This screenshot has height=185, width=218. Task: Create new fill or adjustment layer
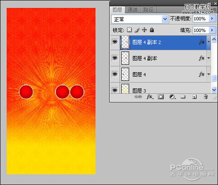pyautogui.click(x=172, y=97)
